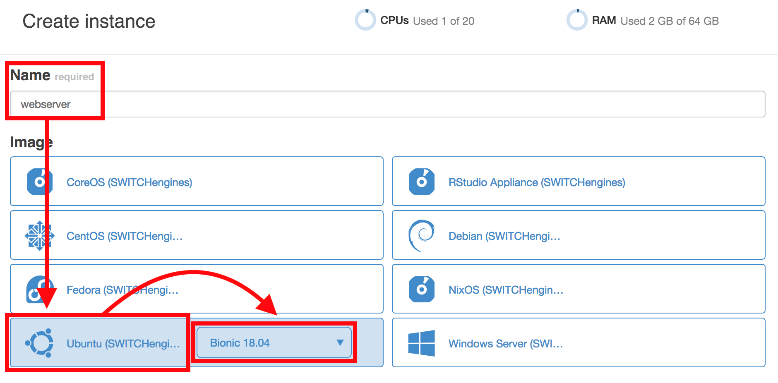Choose the CentOS (SWITCHengi… image
The image size is (778, 383).
197,235
